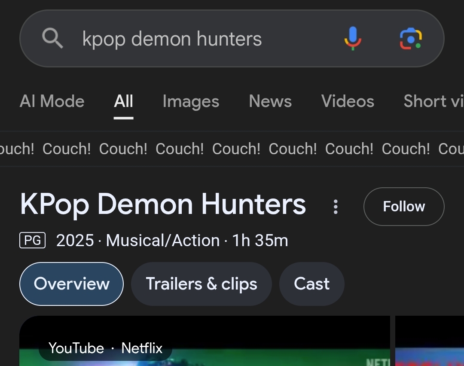The height and width of the screenshot is (366, 464).
Task: Open Google Lens camera search
Action: click(411, 39)
